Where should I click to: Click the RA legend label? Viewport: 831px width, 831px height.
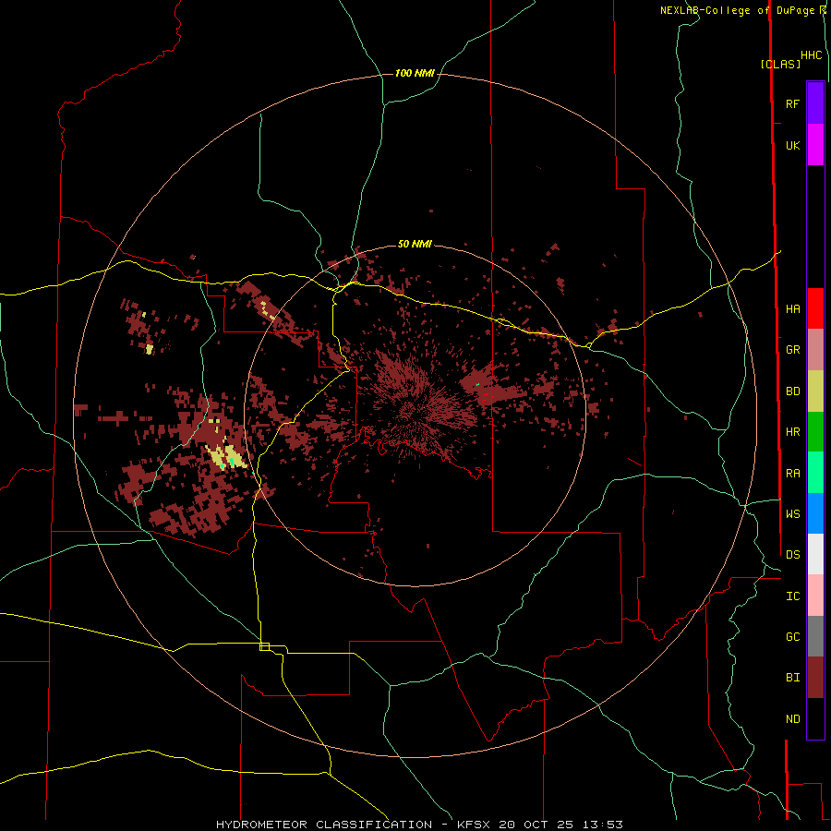point(792,474)
